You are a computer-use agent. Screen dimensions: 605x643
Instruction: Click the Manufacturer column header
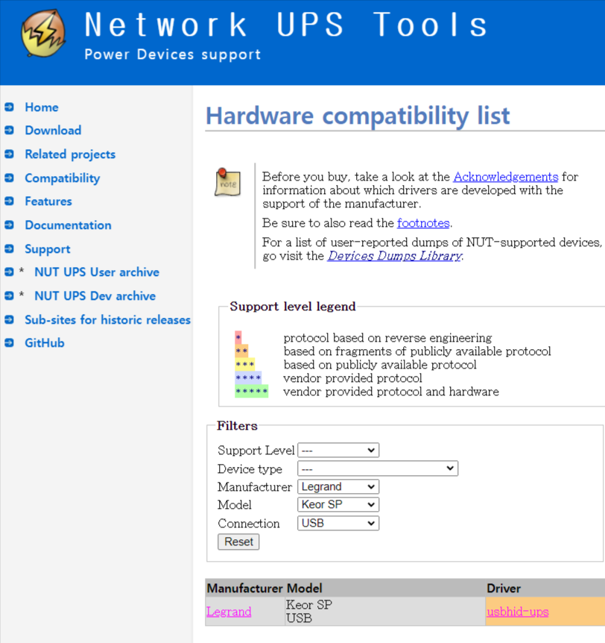[245, 589]
